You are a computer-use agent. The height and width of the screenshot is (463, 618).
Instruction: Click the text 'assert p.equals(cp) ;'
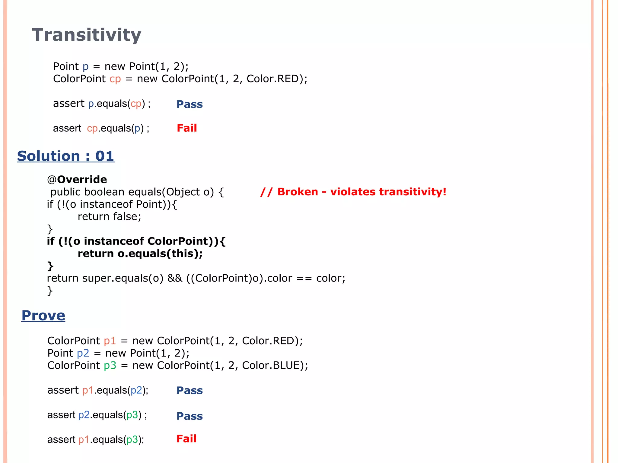[x=102, y=104]
